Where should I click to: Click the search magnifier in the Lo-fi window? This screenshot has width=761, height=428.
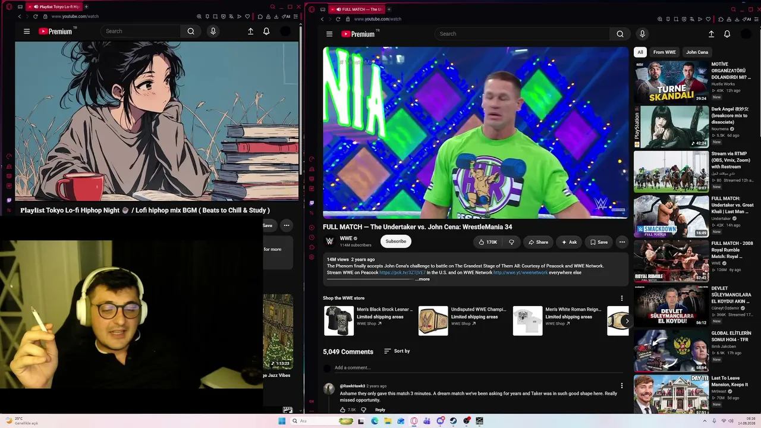coord(191,32)
